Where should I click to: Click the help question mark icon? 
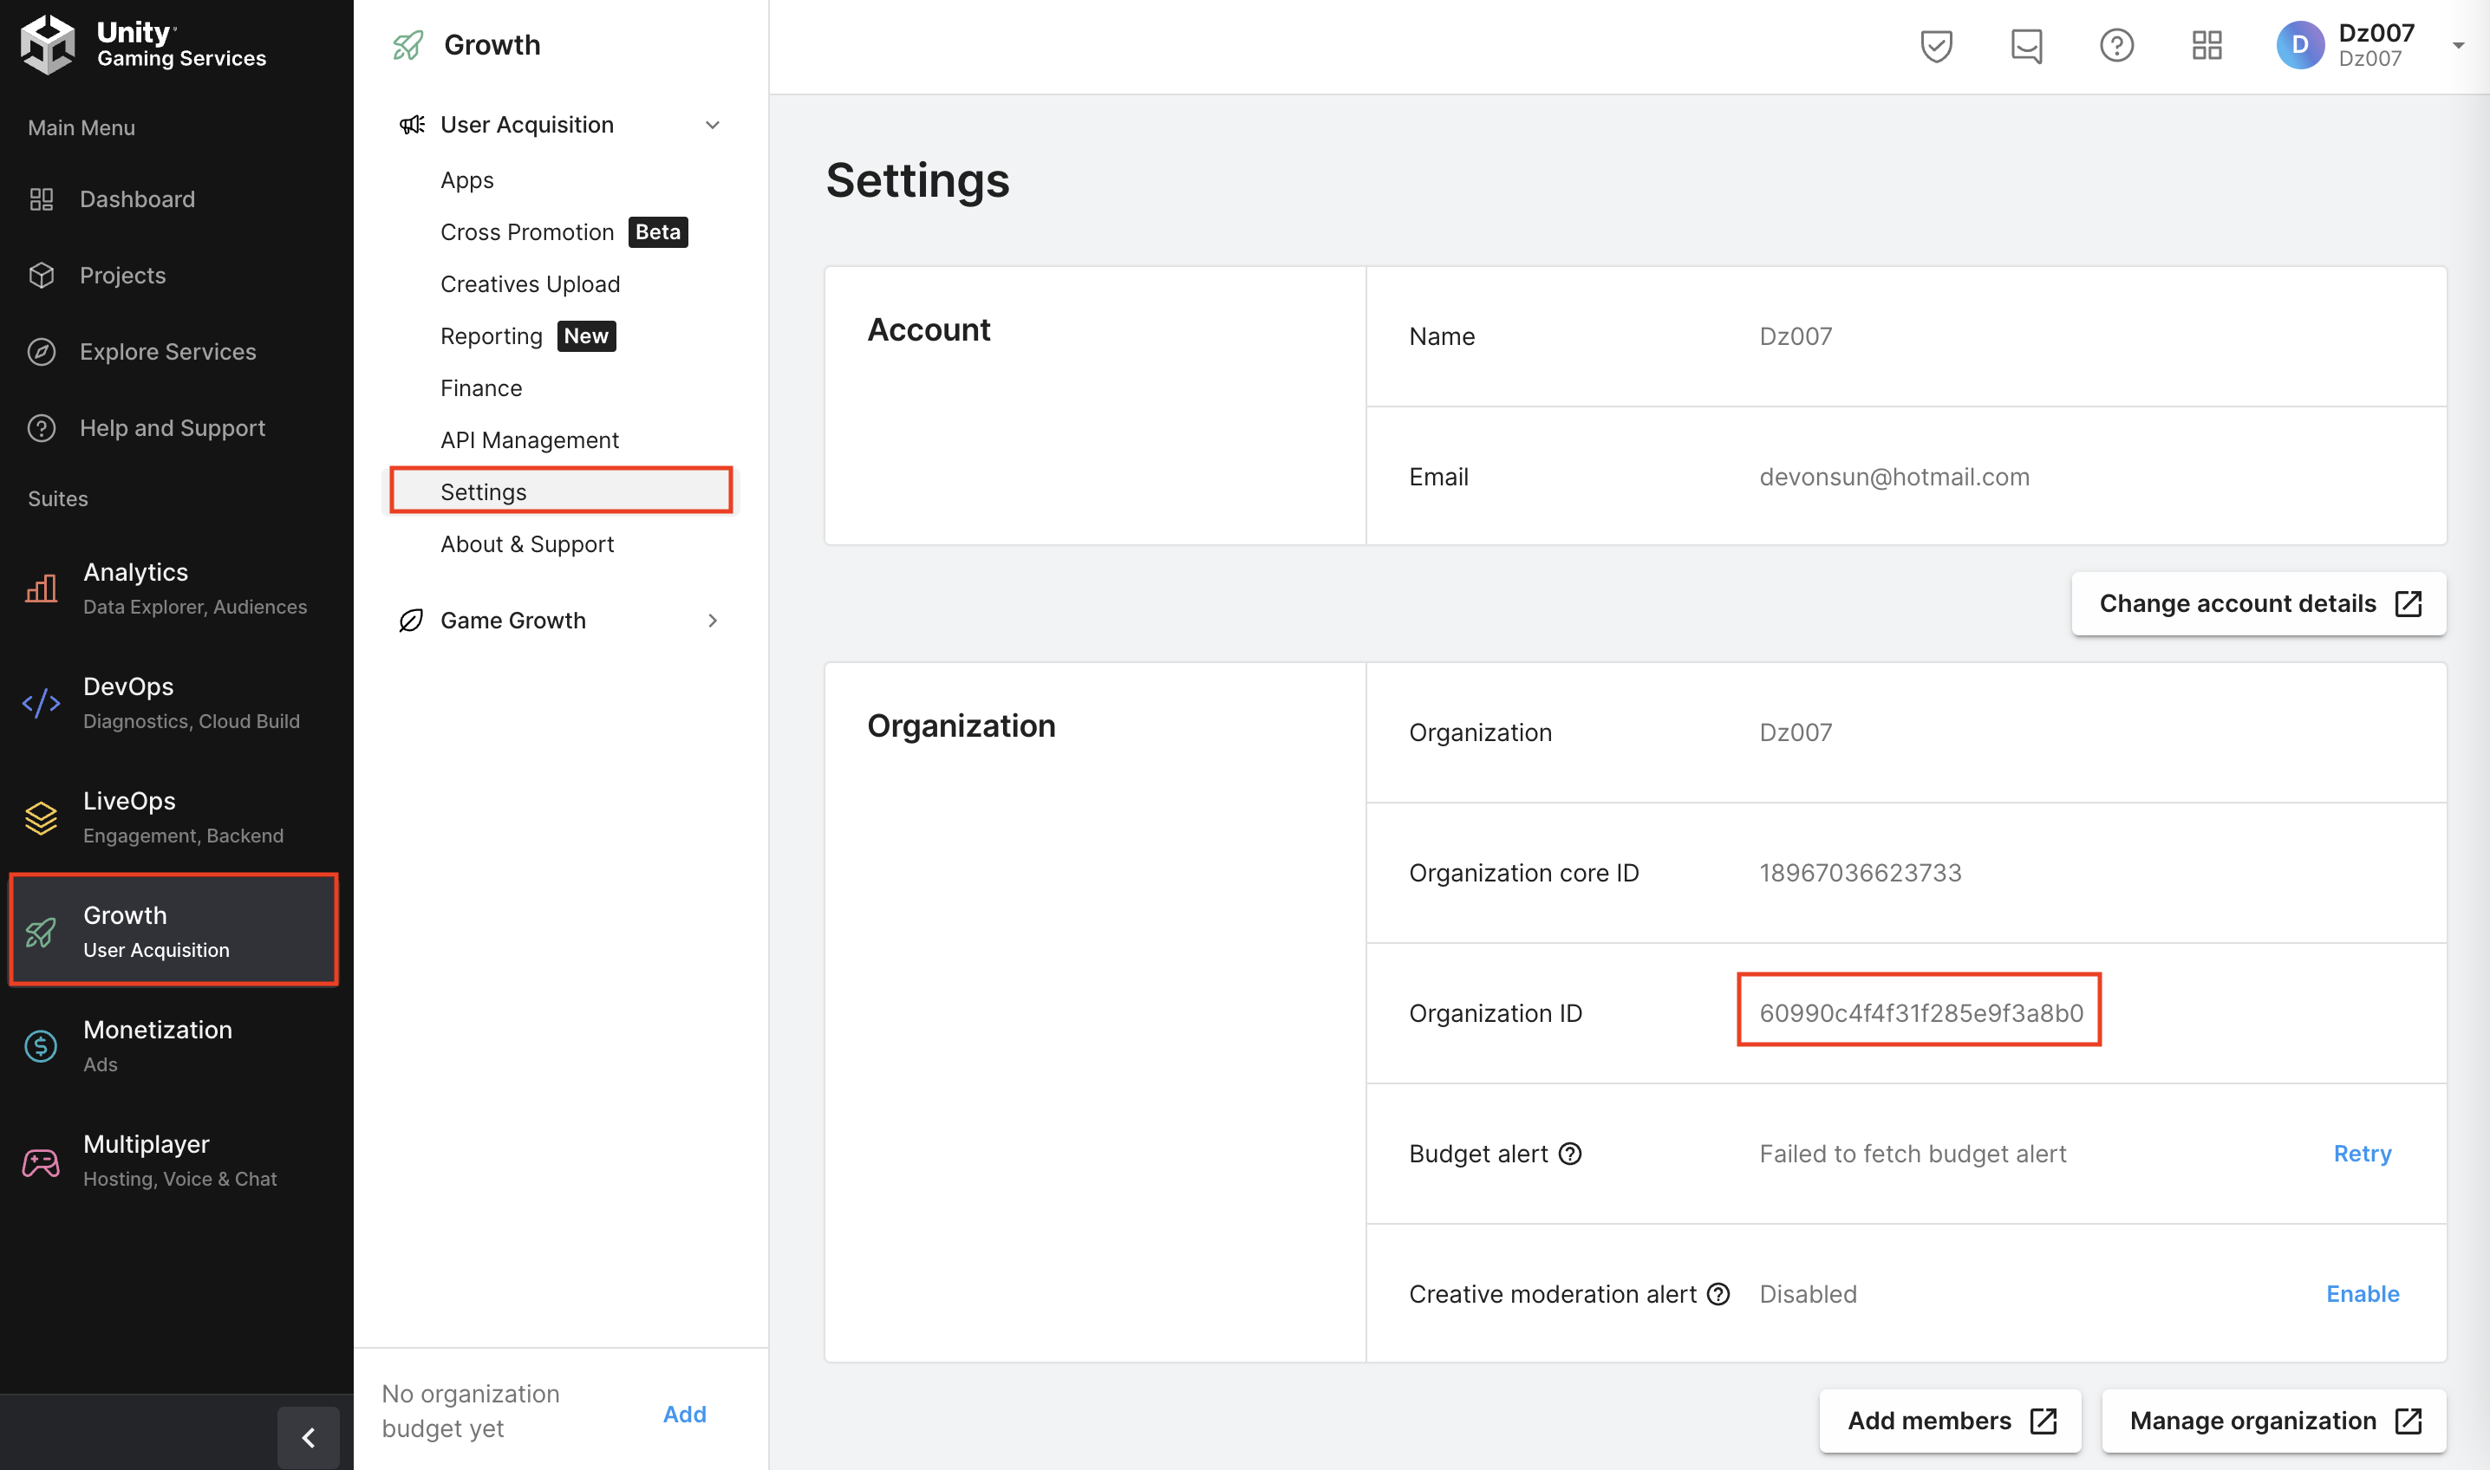2116,46
